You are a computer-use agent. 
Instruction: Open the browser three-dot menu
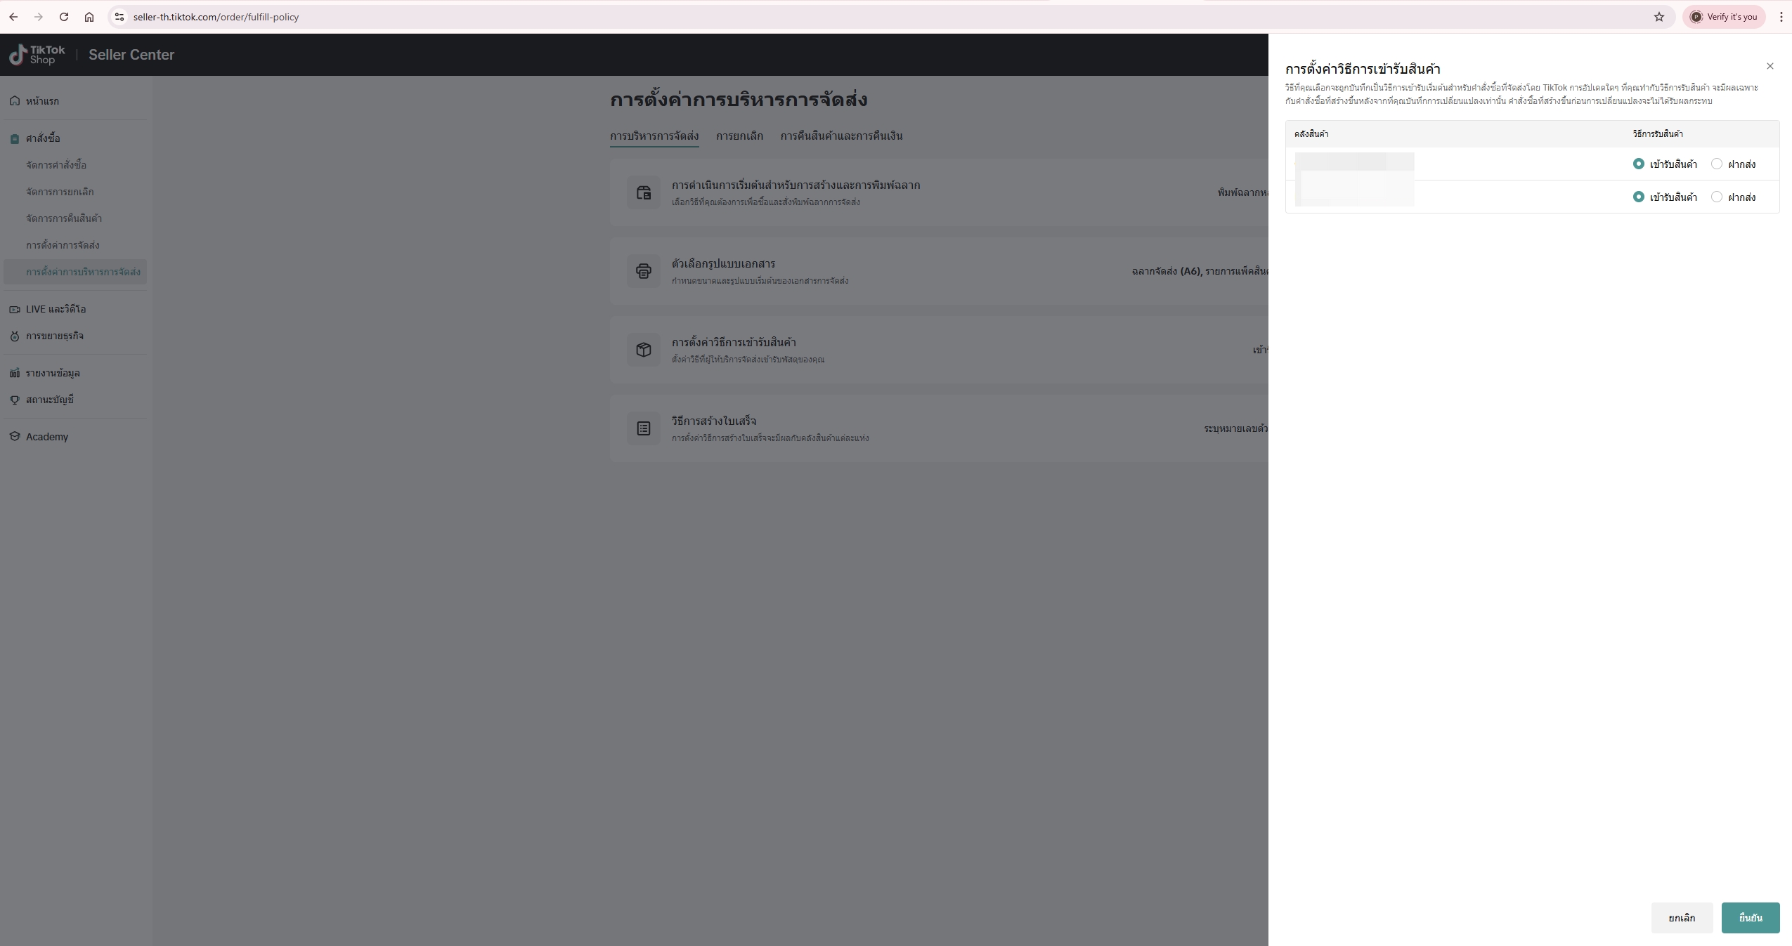[1781, 17]
